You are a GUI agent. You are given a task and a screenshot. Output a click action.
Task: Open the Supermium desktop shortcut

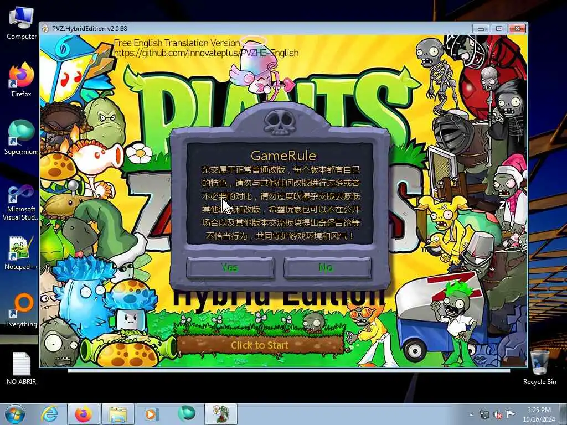pyautogui.click(x=22, y=138)
